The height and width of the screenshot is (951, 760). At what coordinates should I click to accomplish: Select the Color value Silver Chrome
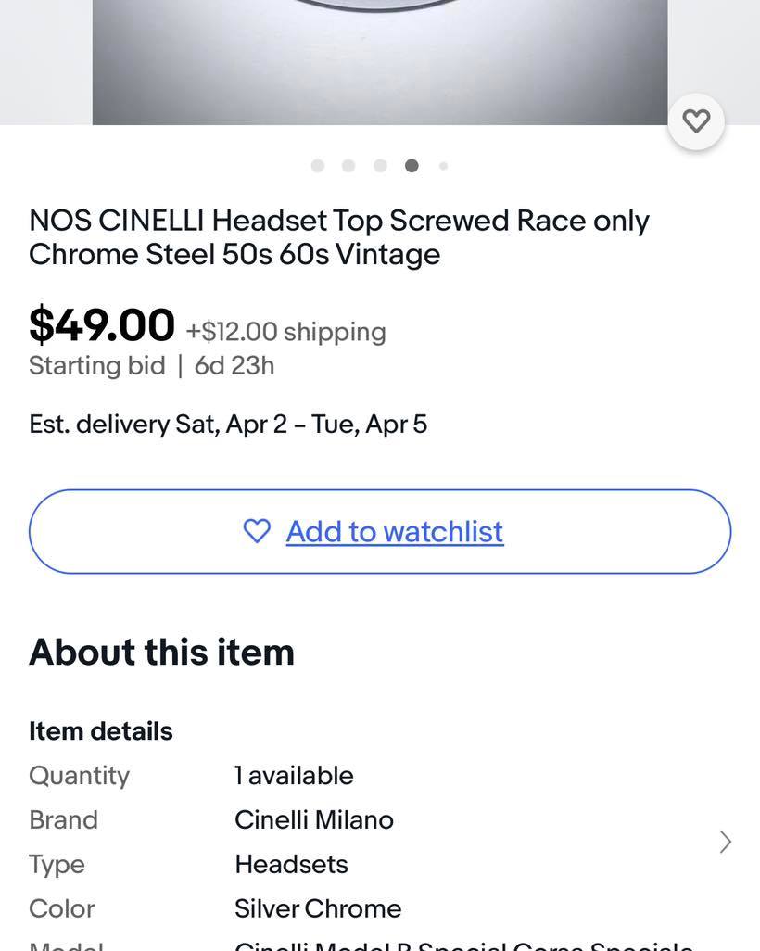pyautogui.click(x=318, y=908)
